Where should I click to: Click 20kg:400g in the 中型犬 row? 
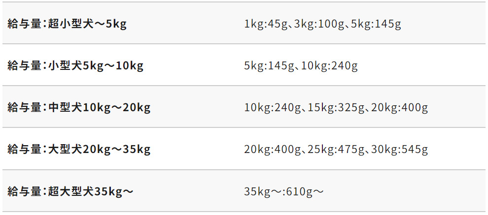pyautogui.click(x=400, y=107)
